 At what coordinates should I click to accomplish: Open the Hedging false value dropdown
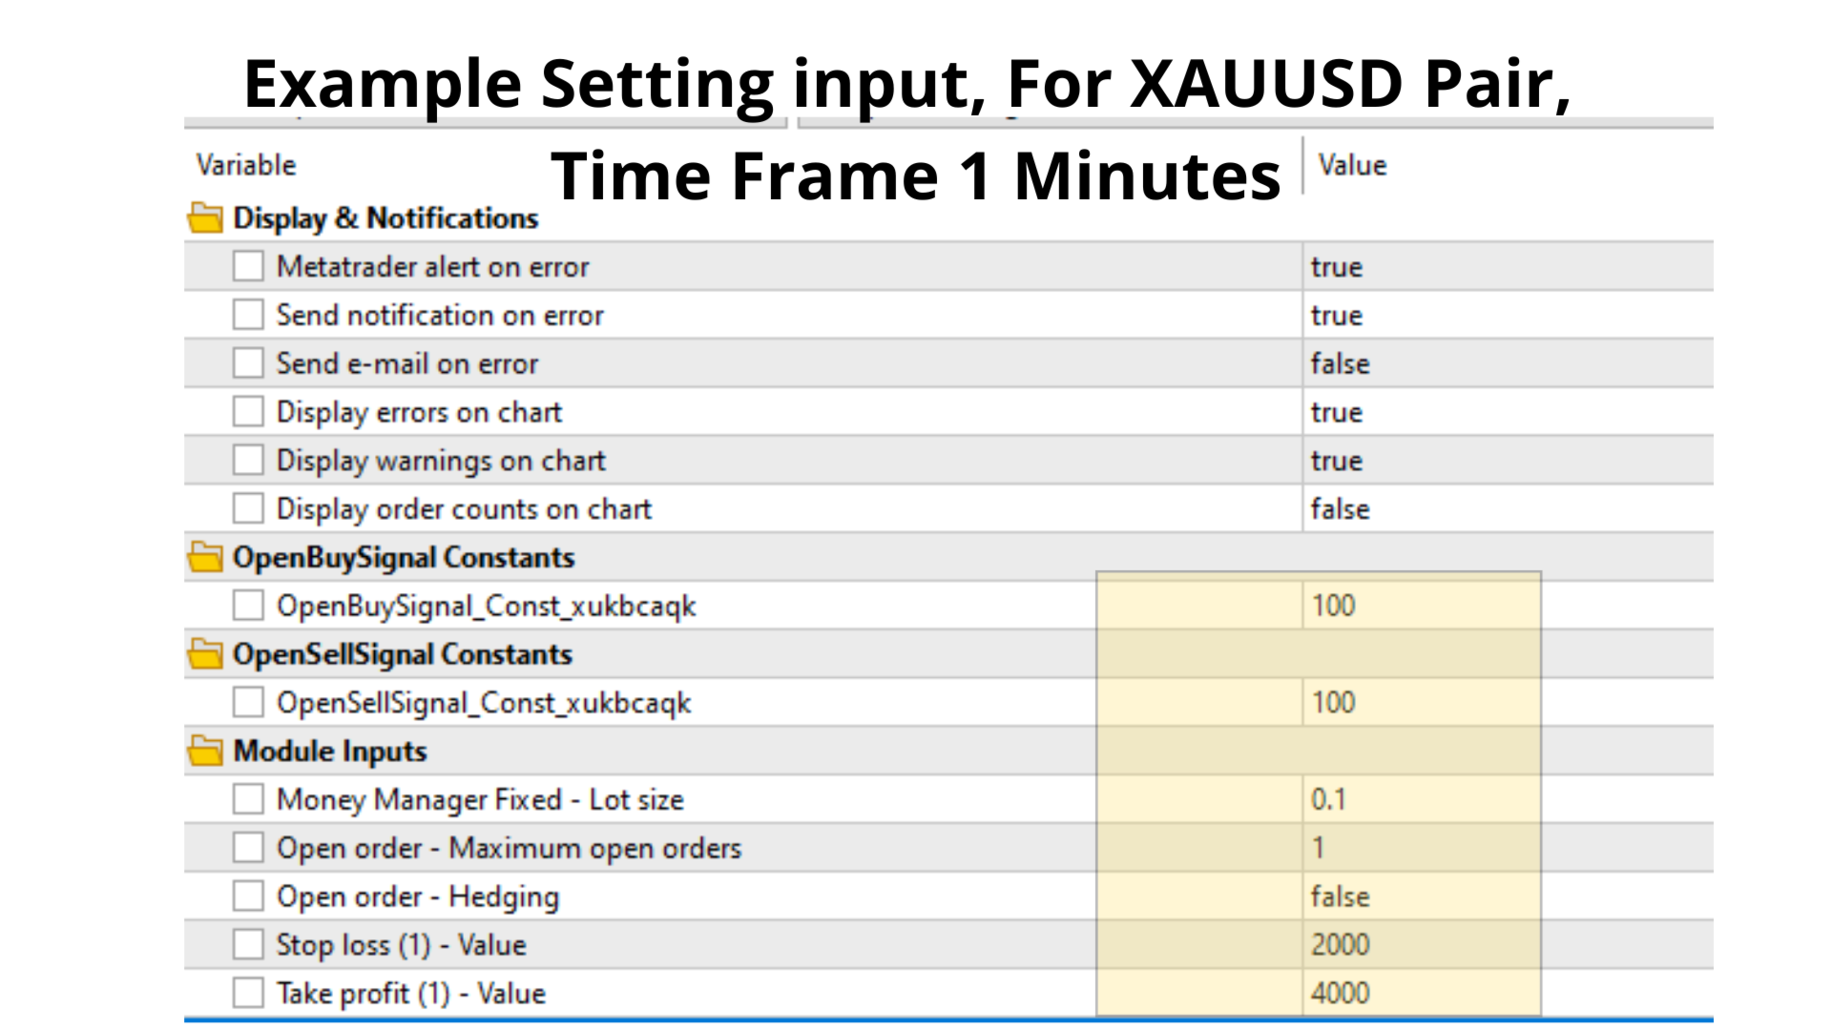point(1508,896)
